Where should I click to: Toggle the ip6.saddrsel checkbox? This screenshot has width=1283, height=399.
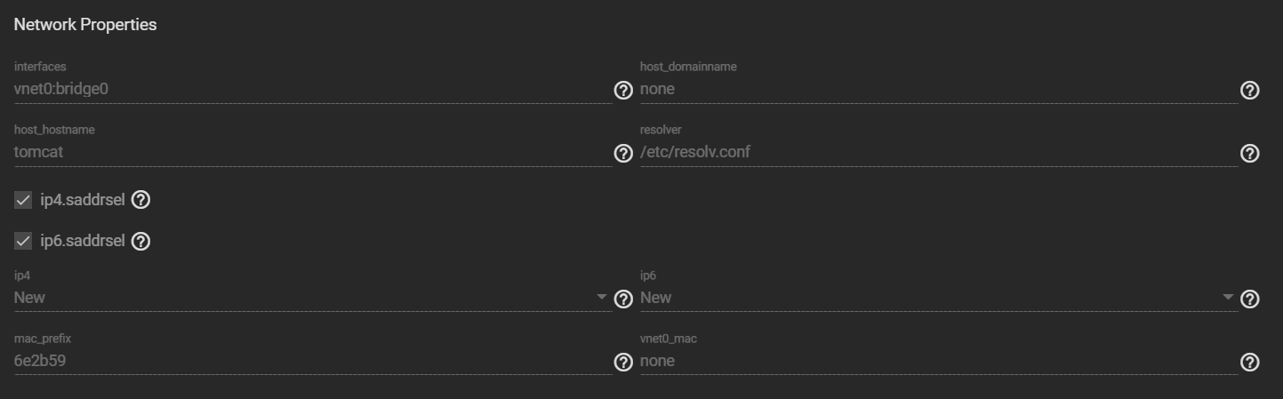point(23,241)
